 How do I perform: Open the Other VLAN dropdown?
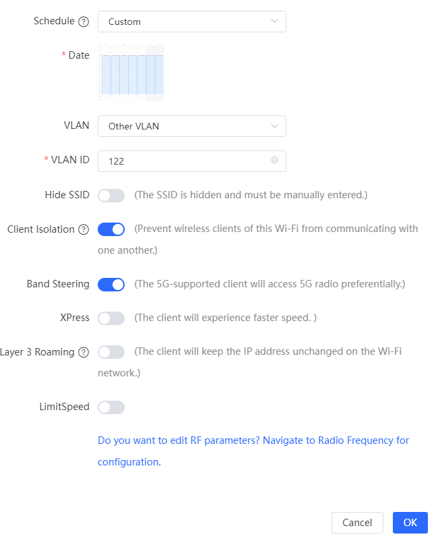tap(192, 126)
